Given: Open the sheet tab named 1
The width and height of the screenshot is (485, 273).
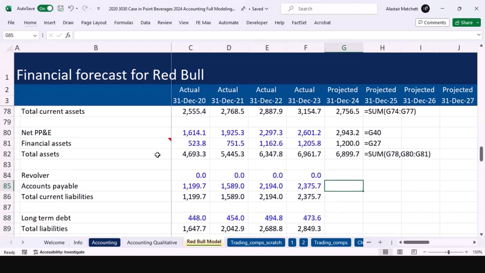Looking at the screenshot, I should tap(292, 243).
